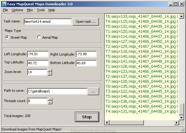Click log horizontal scrollbar right arrow
The image size is (186, 133).
[177, 122]
